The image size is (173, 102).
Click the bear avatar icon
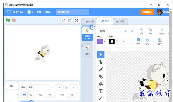[159, 12]
